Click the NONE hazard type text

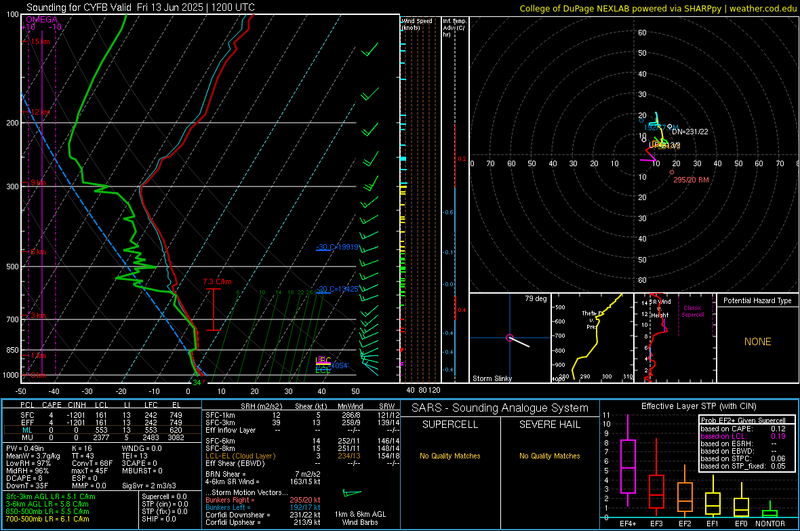[757, 342]
